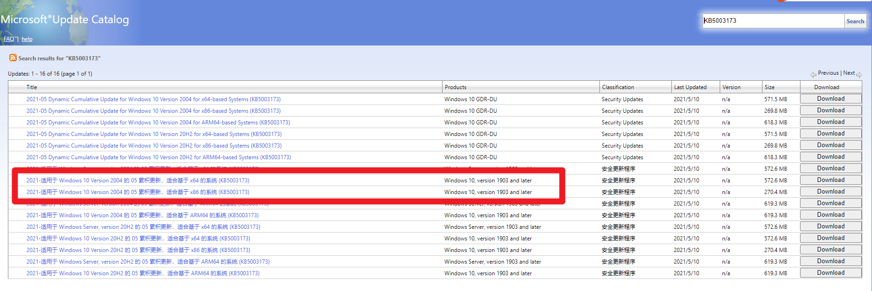Viewport: 872px width, 291px height.
Task: Open Chinese Windows 10 Version 20H2 x64 update link
Action: (138, 239)
